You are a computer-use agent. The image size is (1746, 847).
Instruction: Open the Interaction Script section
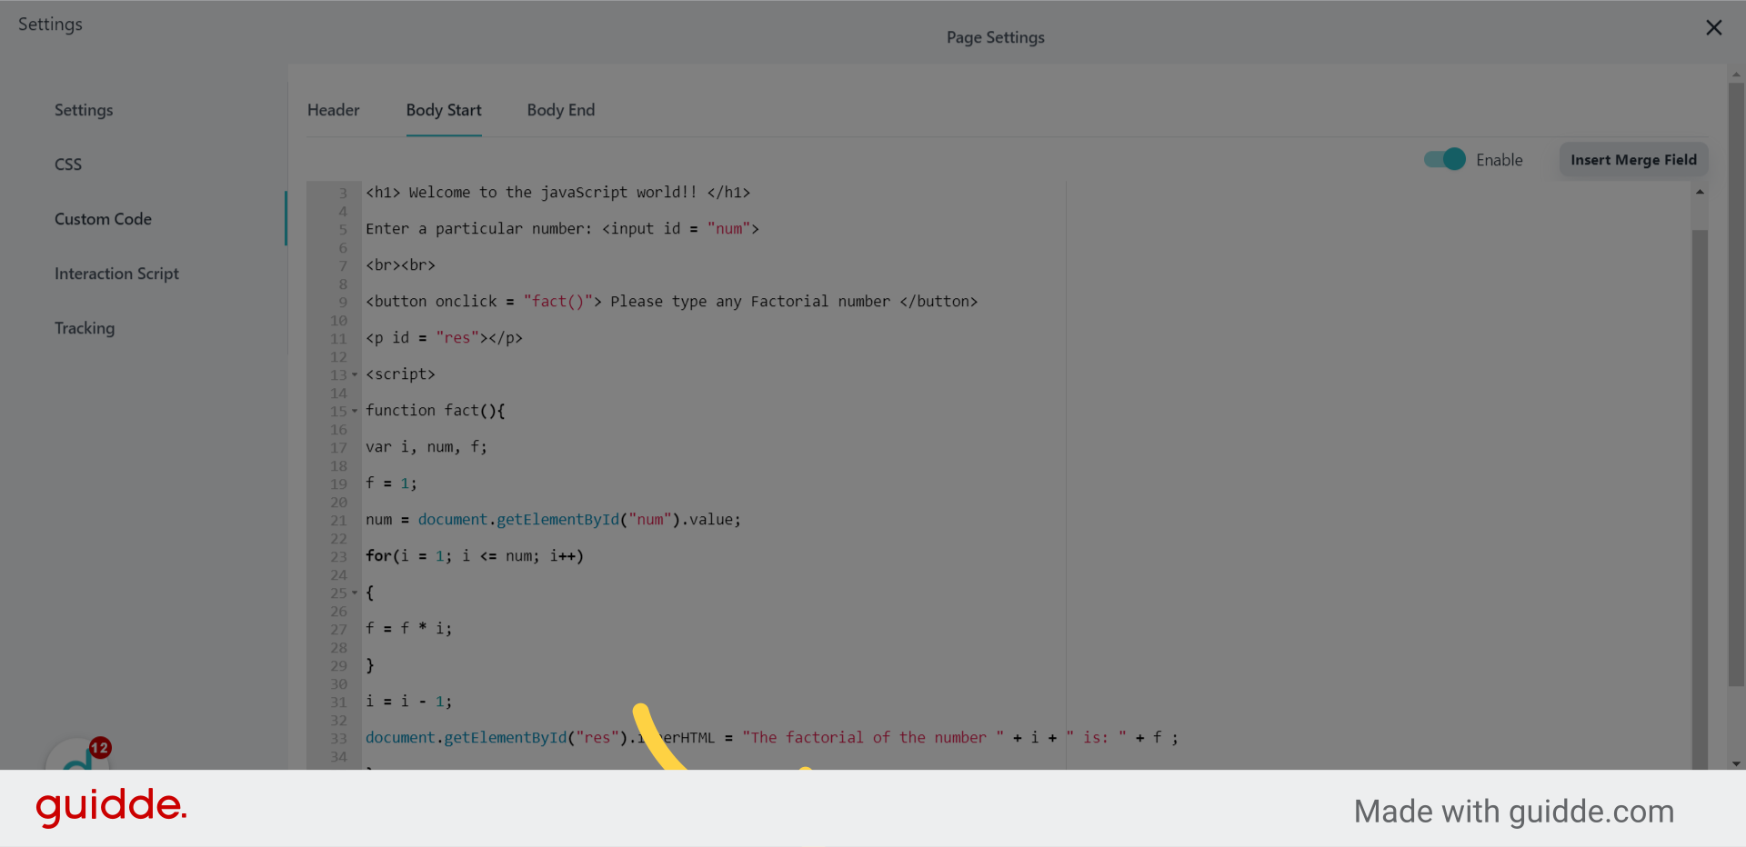116,274
